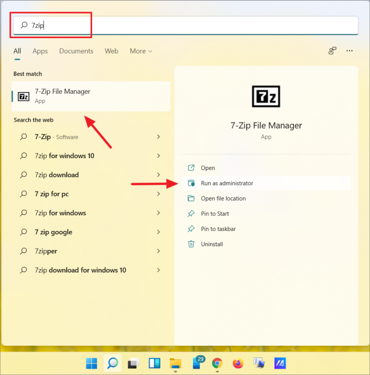Click the shield icon for Run as administrator
The width and height of the screenshot is (370, 375).
191,183
